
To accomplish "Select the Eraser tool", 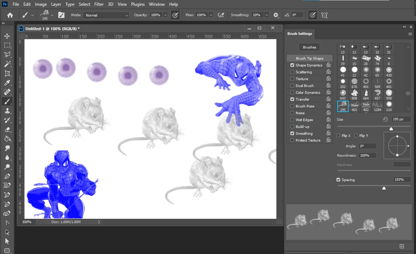I will [7, 130].
